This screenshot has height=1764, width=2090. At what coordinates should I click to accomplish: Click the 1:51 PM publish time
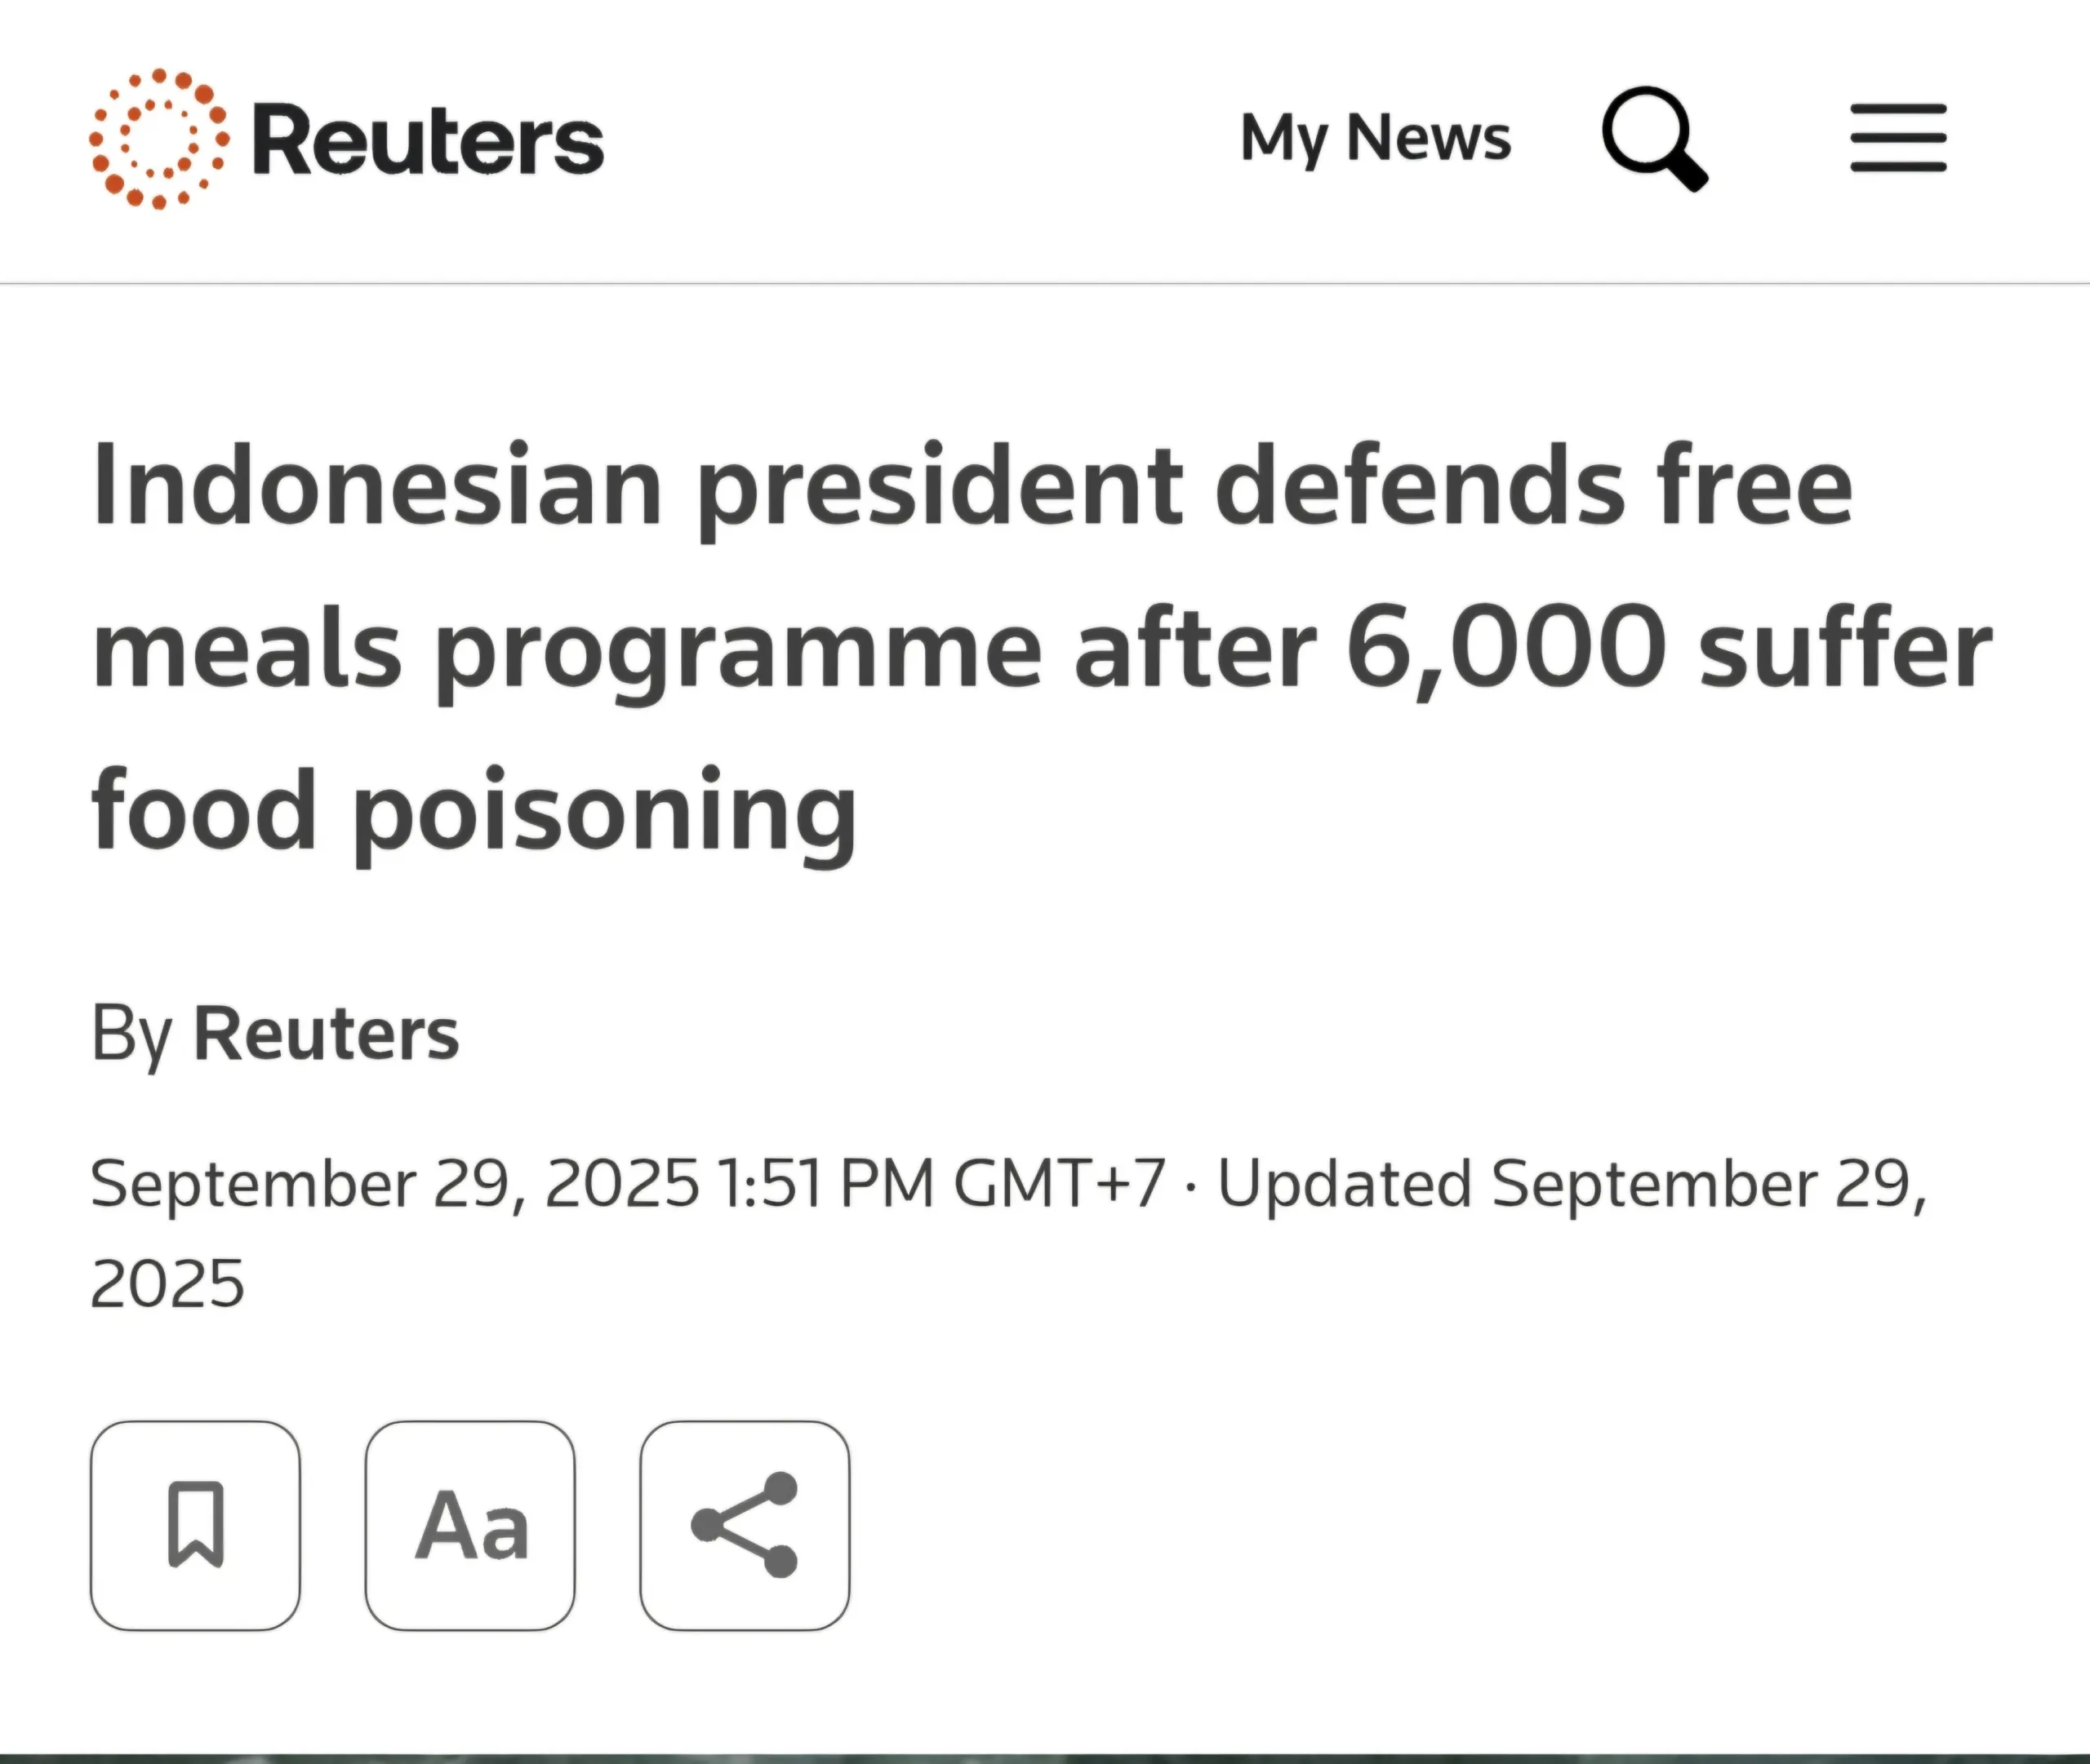pyautogui.click(x=825, y=1184)
